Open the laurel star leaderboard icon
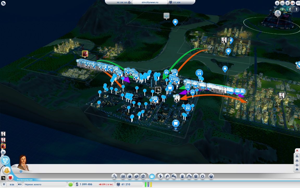This screenshot has height=188, width=300. pos(282,3)
